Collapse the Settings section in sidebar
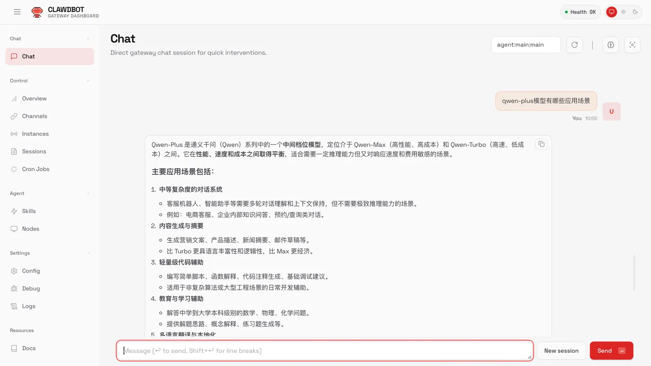This screenshot has height=366, width=651. coord(88,253)
